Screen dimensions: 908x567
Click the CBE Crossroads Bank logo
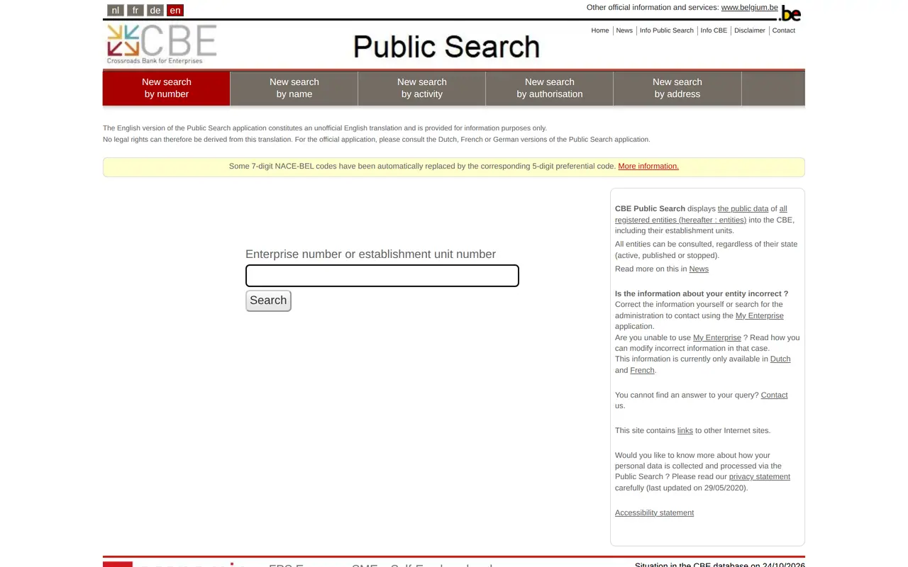click(162, 44)
